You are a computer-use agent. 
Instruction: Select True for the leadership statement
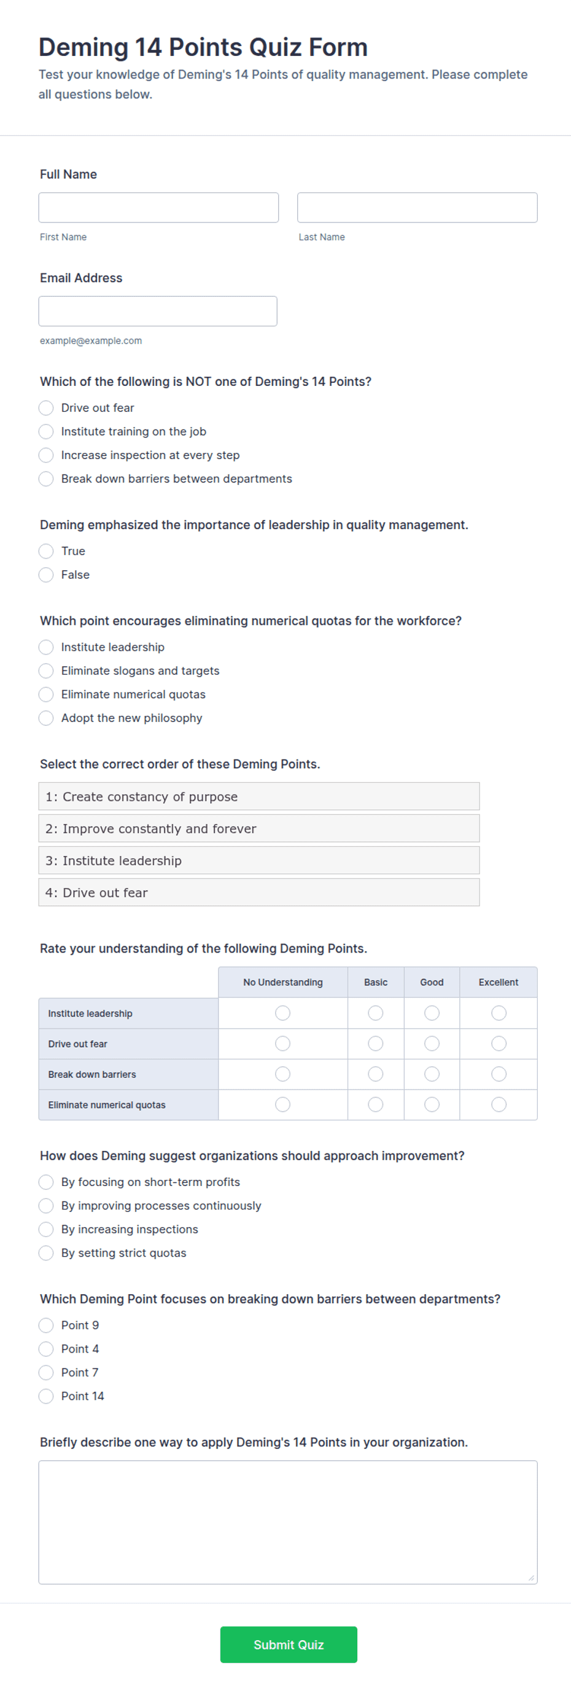click(46, 551)
